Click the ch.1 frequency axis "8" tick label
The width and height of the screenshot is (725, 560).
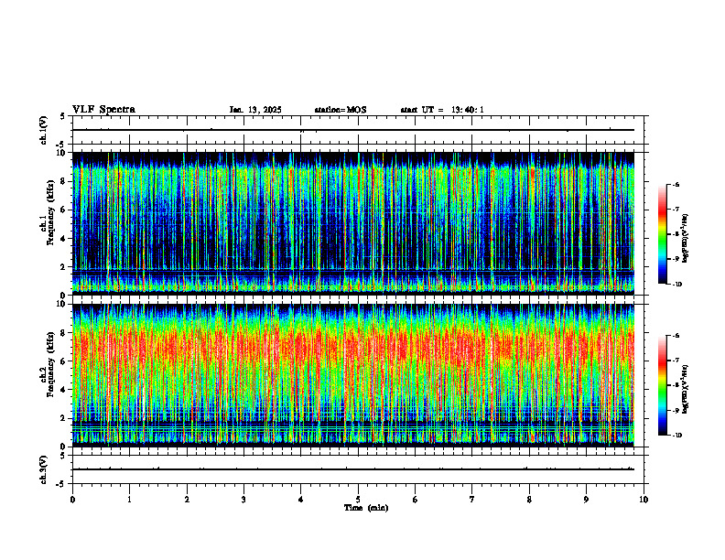pyautogui.click(x=64, y=181)
